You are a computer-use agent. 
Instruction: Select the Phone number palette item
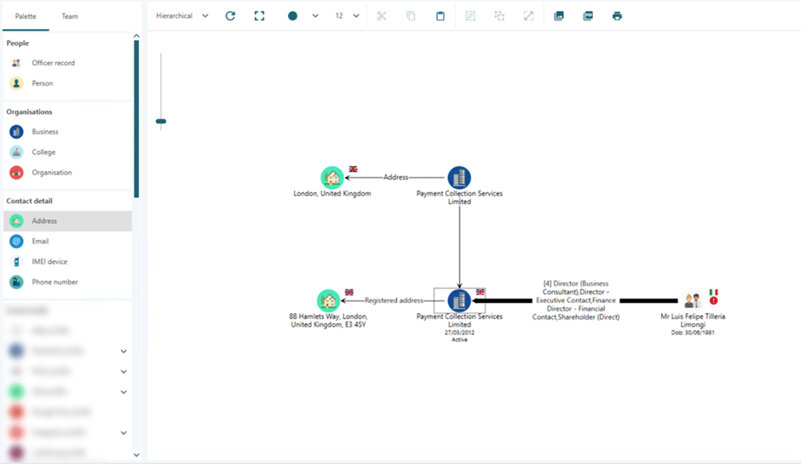67,282
